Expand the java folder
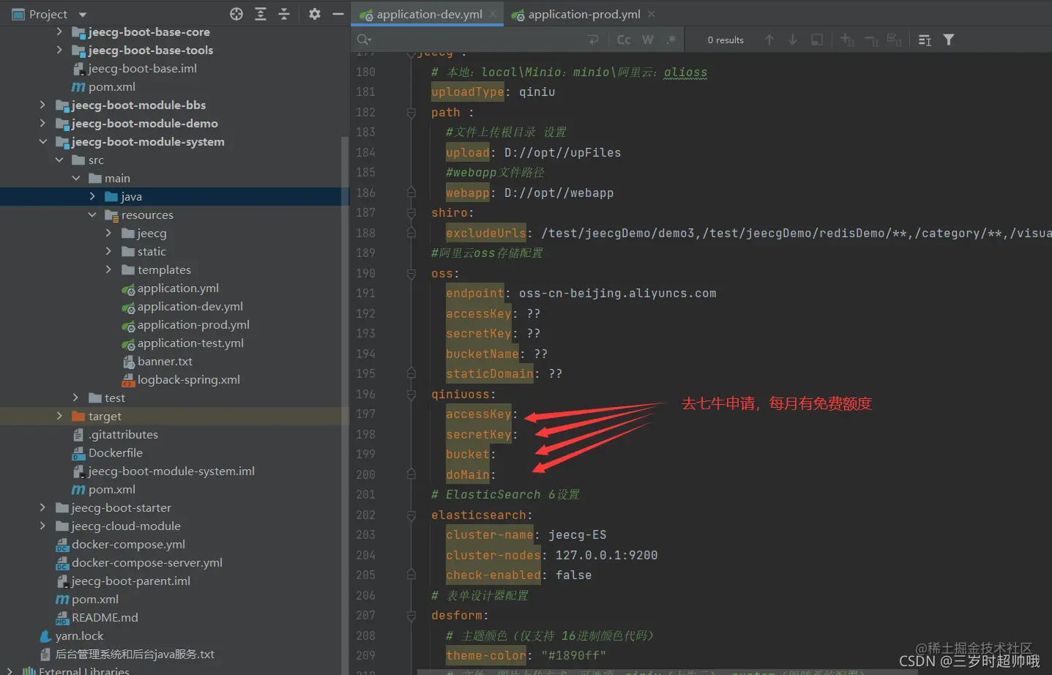The width and height of the screenshot is (1052, 675). point(92,196)
